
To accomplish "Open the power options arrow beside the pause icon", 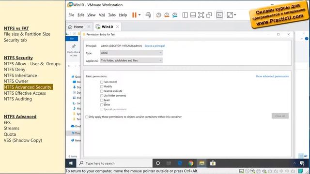I will (139, 15).
